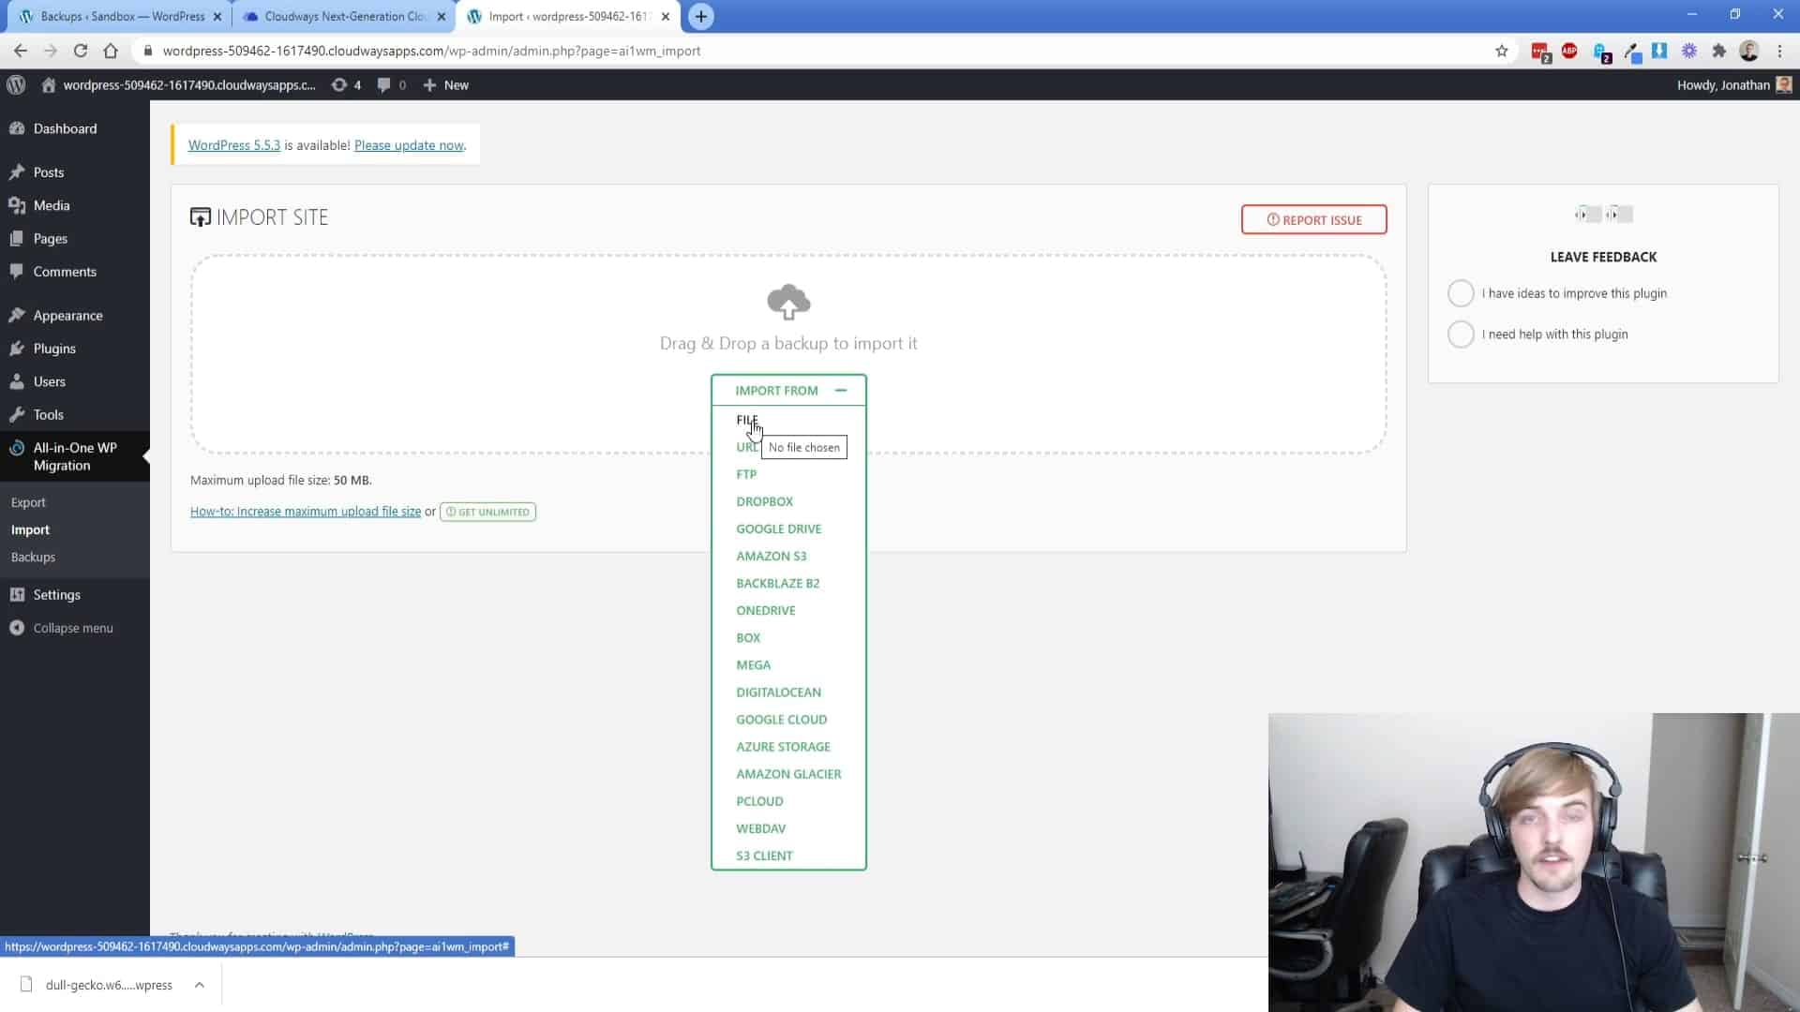
Task: Click the GET UNLIMITED button
Action: [487, 512]
